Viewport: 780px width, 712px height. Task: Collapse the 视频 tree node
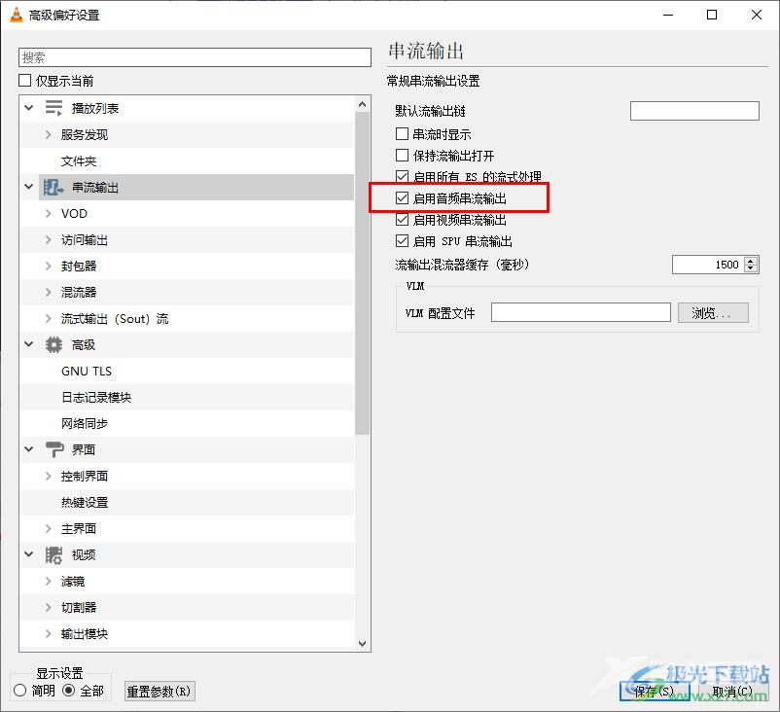click(x=29, y=554)
